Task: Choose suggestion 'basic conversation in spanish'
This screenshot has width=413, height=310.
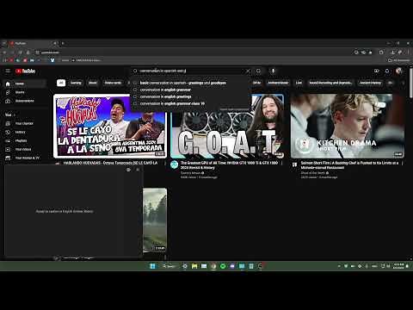Action: [x=189, y=83]
